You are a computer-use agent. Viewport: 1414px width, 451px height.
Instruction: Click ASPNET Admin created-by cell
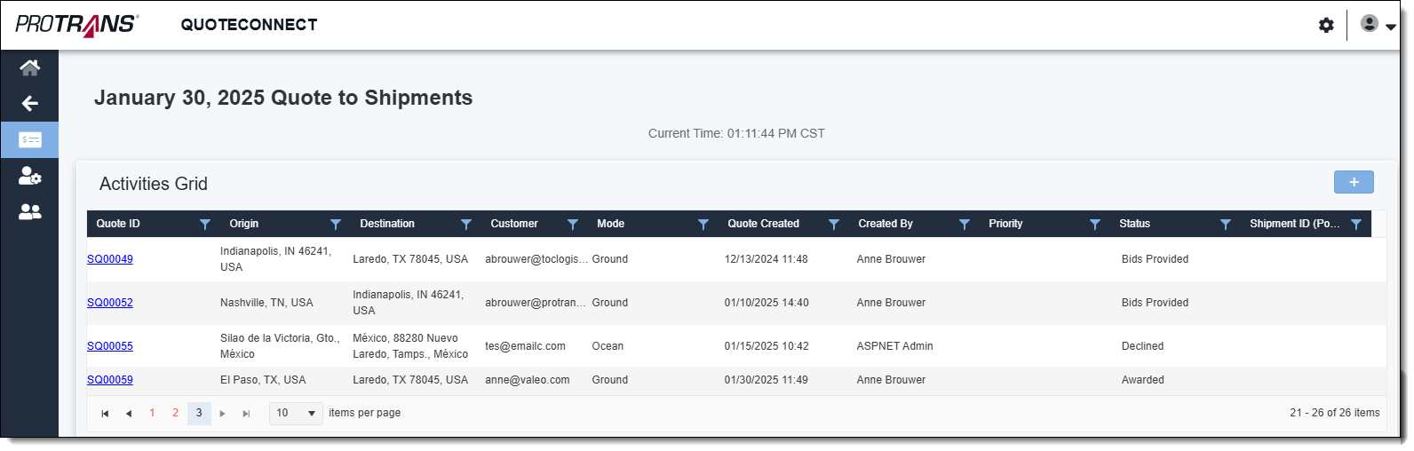pyautogui.click(x=894, y=346)
